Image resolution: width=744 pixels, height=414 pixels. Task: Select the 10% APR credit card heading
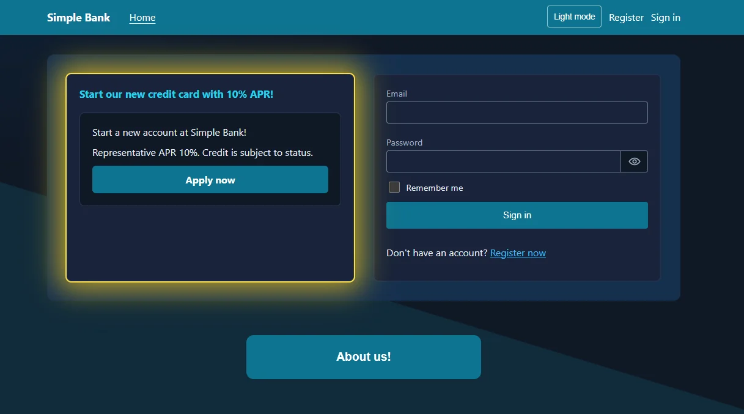(177, 94)
